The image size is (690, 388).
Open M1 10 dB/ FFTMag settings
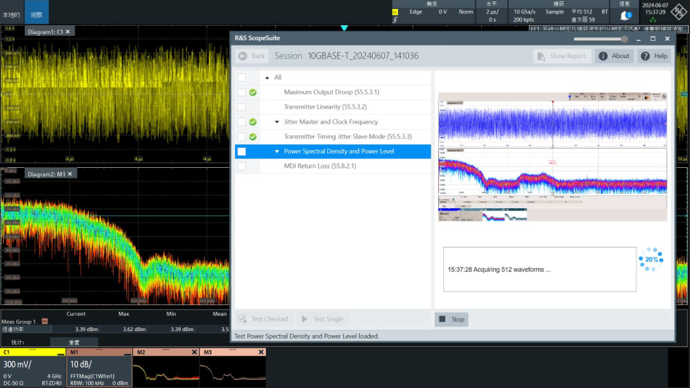(100, 371)
